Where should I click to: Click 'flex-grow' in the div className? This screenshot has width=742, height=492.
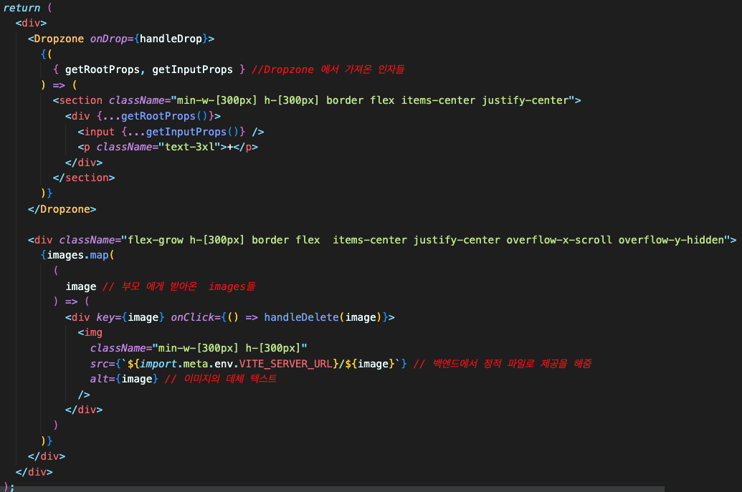click(156, 240)
